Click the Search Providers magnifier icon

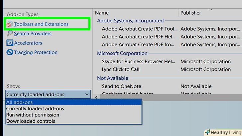[10, 34]
